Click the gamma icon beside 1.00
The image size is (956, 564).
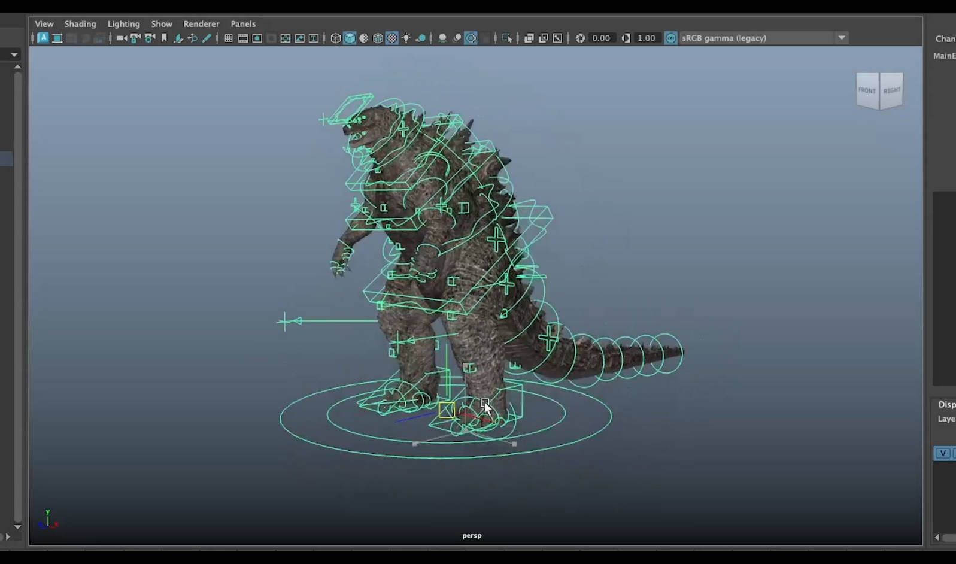click(626, 38)
